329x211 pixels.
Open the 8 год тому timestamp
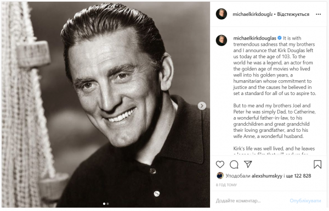226,185
